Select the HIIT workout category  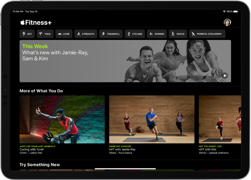tap(27, 34)
